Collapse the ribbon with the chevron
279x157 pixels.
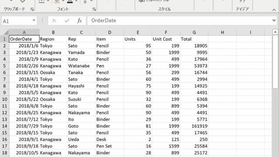click(x=274, y=10)
